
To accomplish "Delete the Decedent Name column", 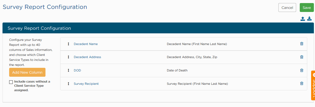I will pyautogui.click(x=301, y=44).
